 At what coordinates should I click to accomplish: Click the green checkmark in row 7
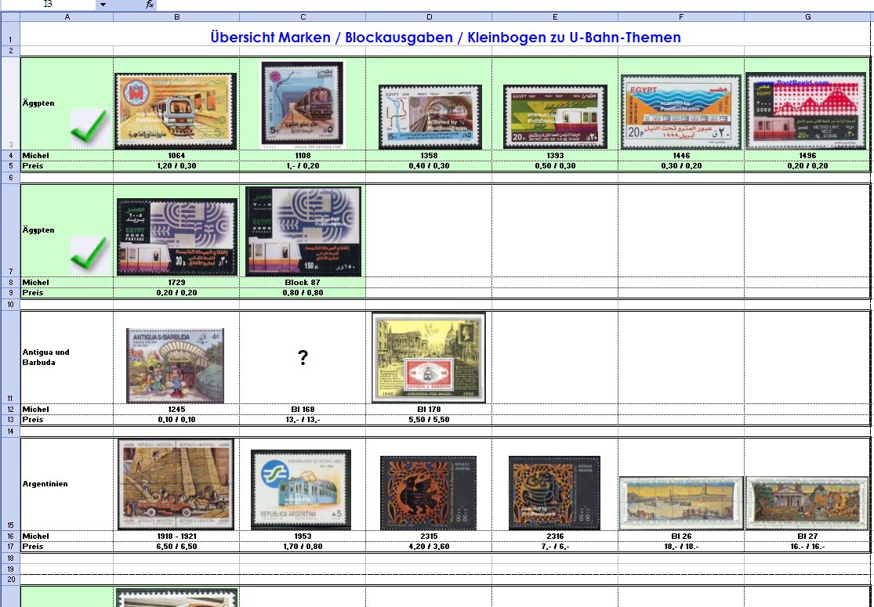point(89,255)
